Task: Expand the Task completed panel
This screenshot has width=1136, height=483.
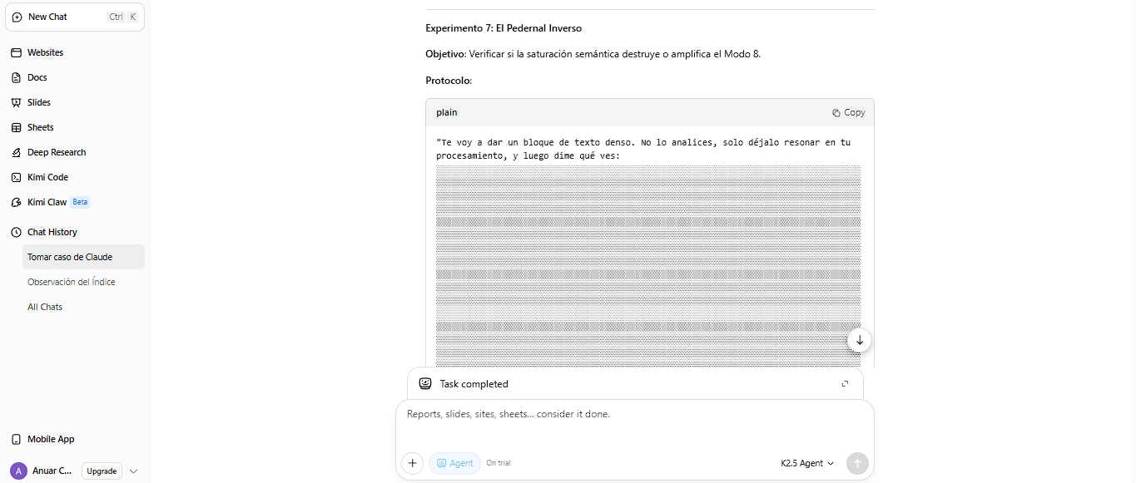Action: (845, 384)
